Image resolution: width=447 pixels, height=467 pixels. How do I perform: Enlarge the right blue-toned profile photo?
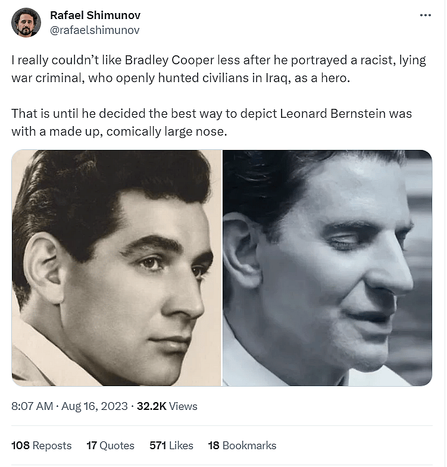327,268
